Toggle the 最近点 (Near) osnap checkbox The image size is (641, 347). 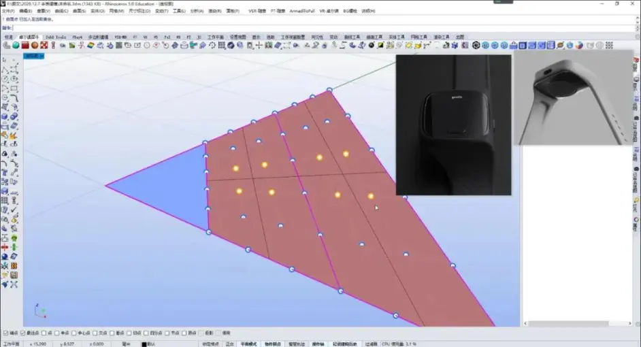click(23, 333)
